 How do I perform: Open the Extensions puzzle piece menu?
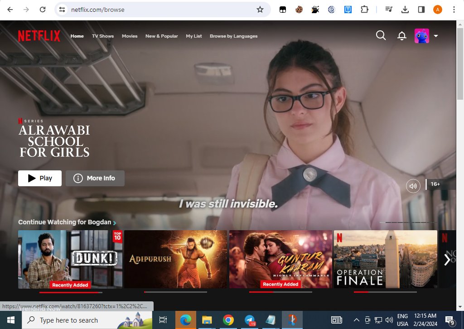(x=365, y=10)
